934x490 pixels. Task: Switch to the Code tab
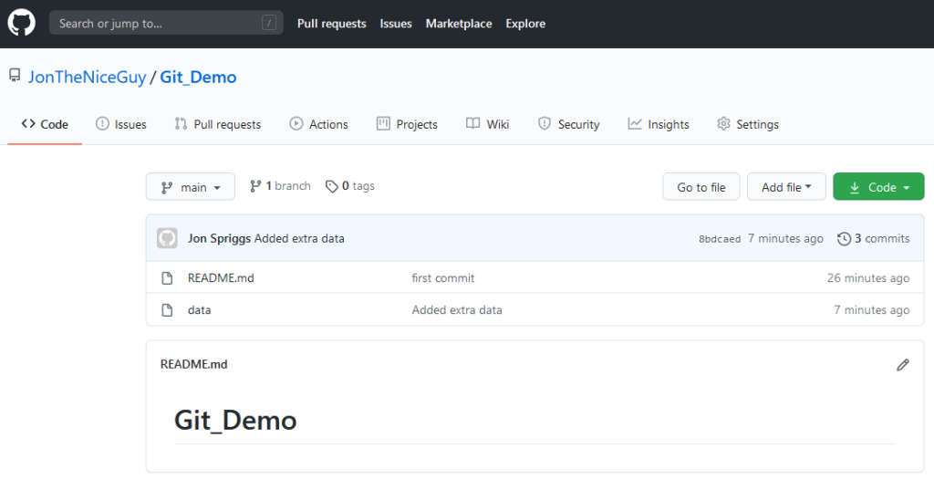coord(45,124)
